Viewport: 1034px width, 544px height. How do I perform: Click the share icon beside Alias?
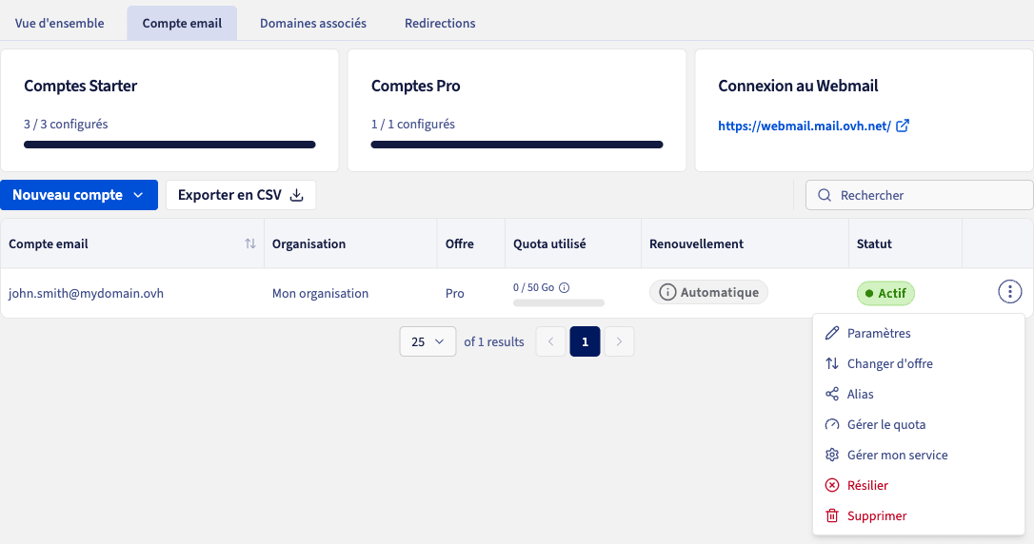832,394
